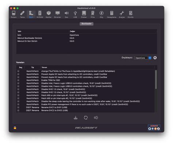Click the Seç column header

point(20,67)
